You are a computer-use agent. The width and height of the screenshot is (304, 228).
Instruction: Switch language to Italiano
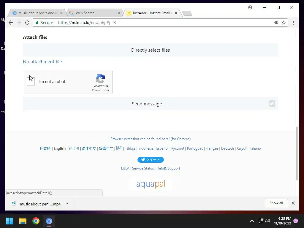tap(255, 148)
